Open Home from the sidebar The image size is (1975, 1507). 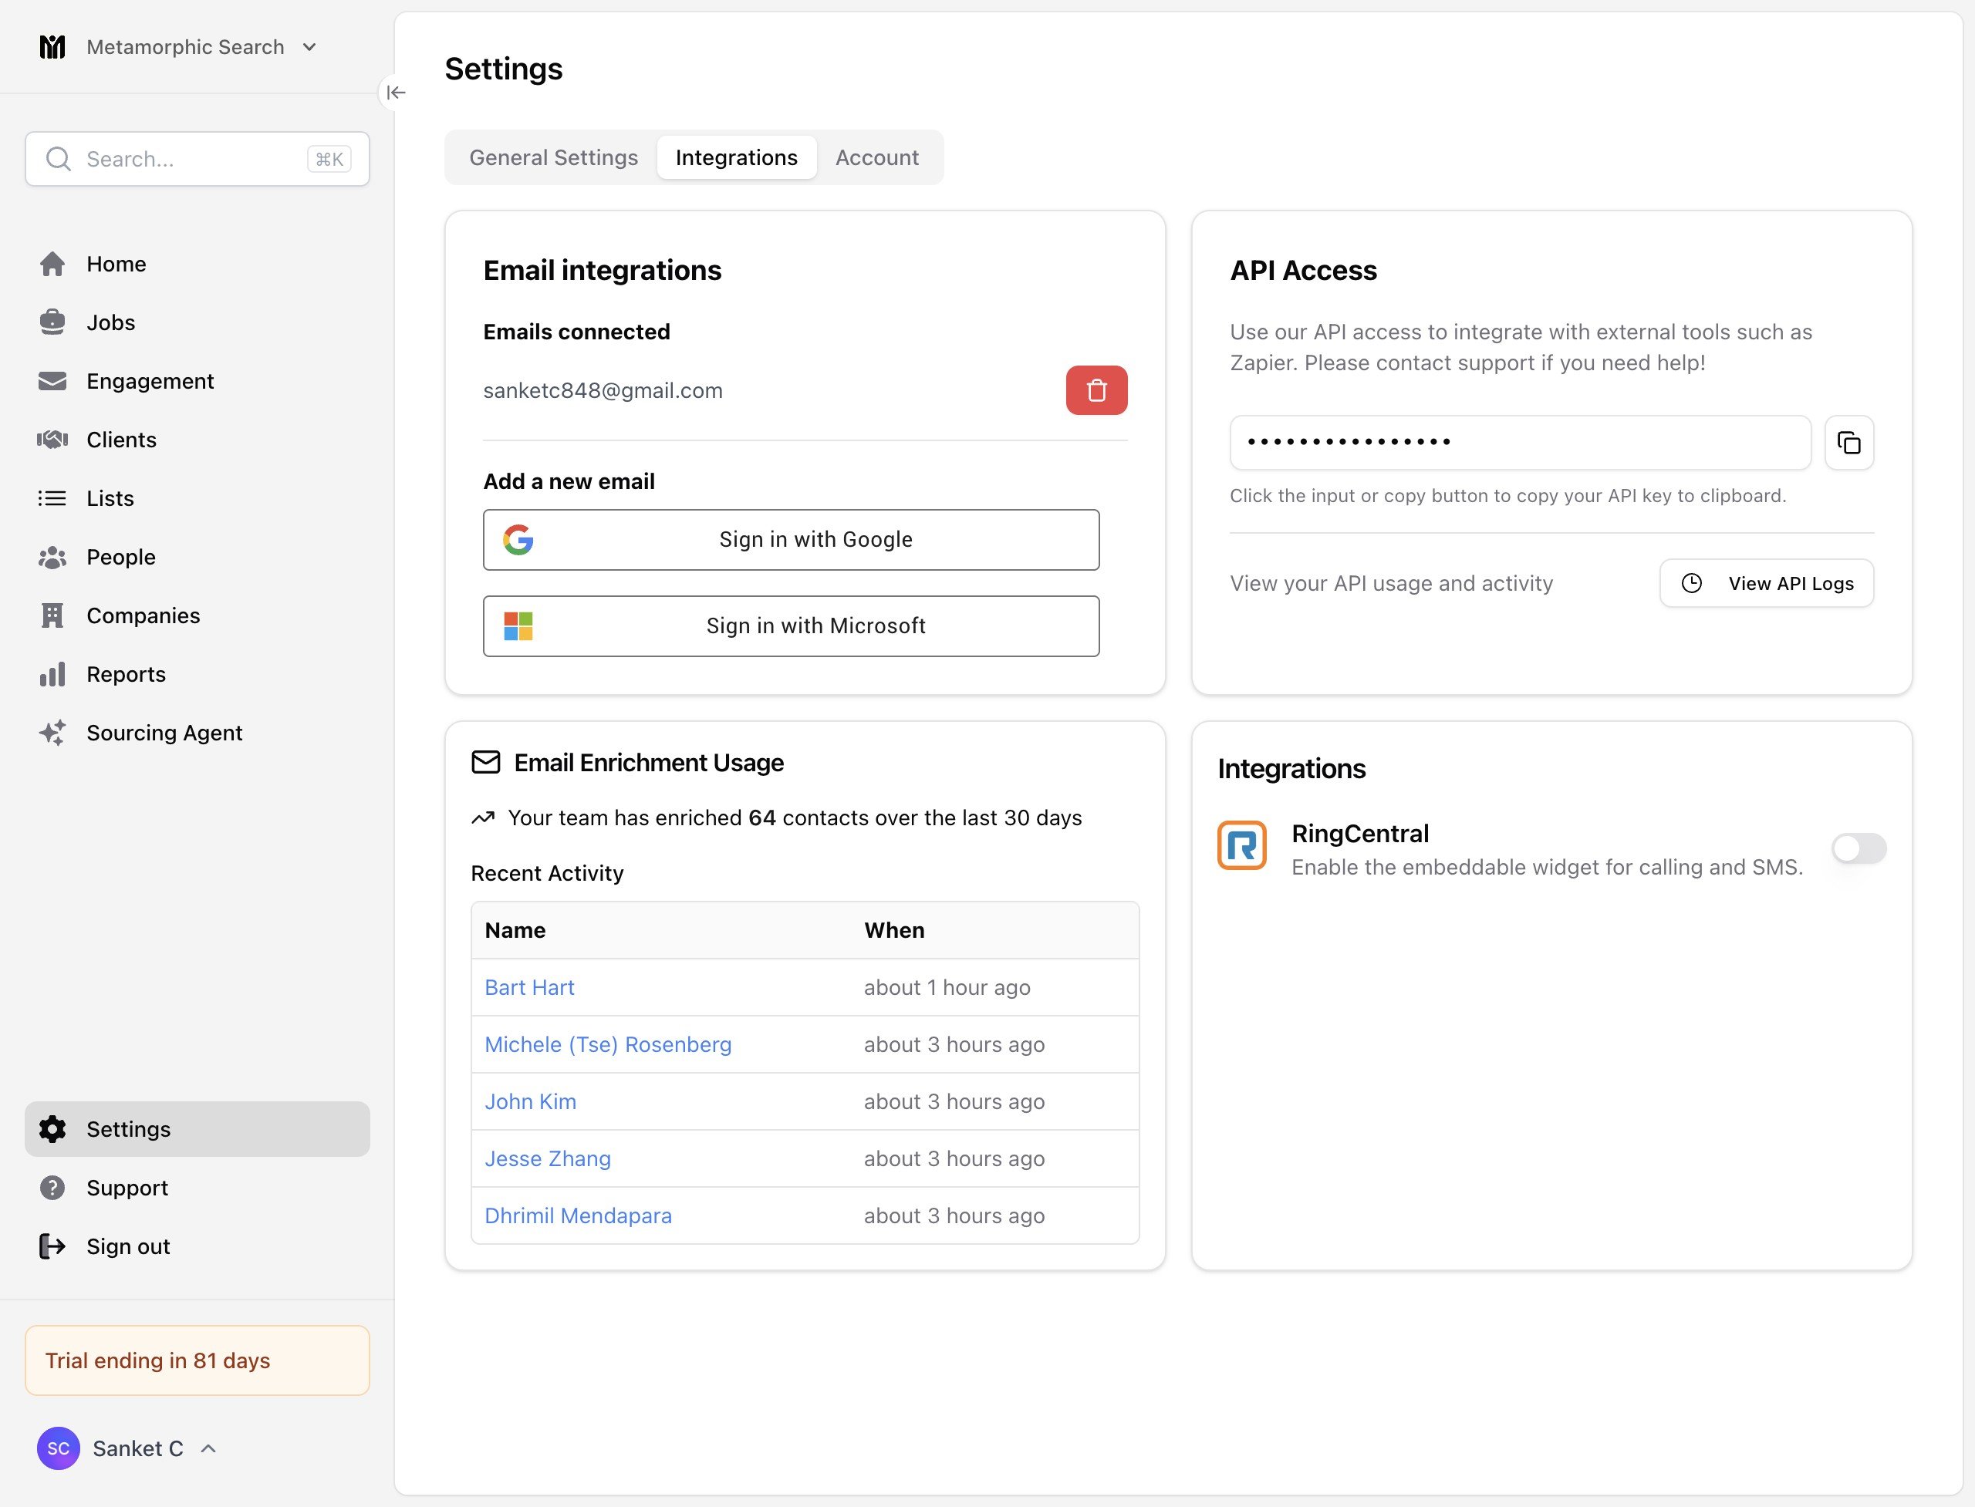[x=197, y=264]
